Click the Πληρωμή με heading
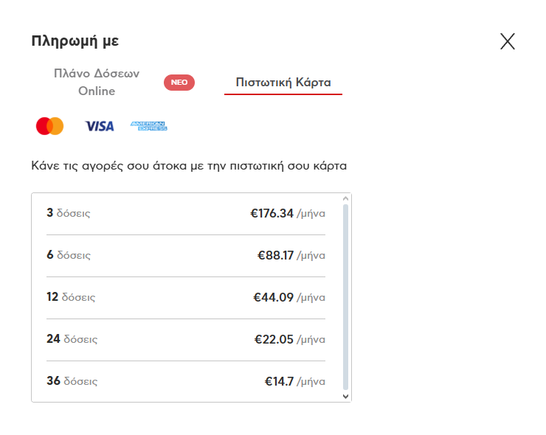The height and width of the screenshot is (435, 546). point(75,41)
